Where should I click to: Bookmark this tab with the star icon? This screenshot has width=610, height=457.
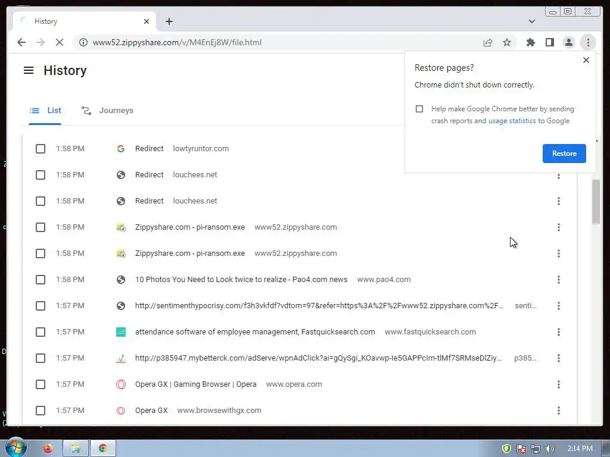[507, 42]
